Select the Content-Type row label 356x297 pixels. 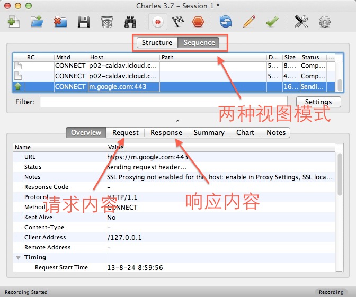coord(44,227)
